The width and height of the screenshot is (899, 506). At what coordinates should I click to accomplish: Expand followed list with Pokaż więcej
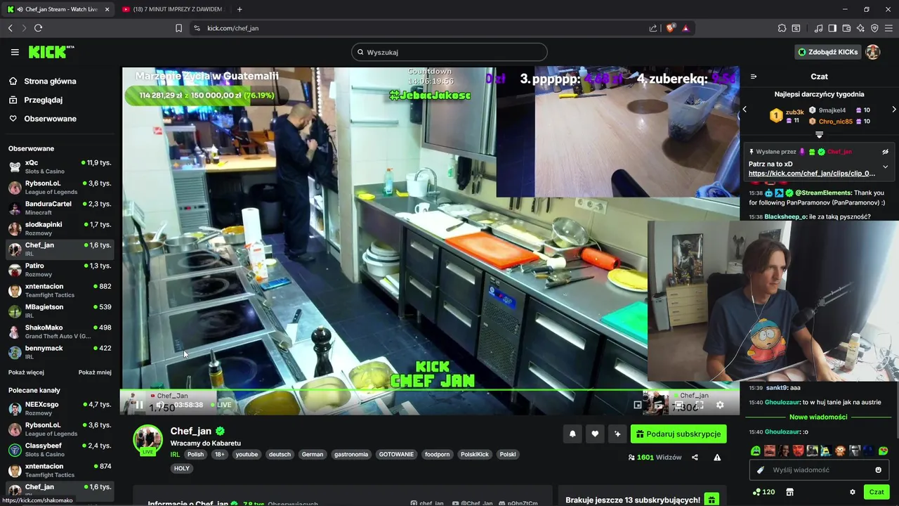click(x=26, y=372)
